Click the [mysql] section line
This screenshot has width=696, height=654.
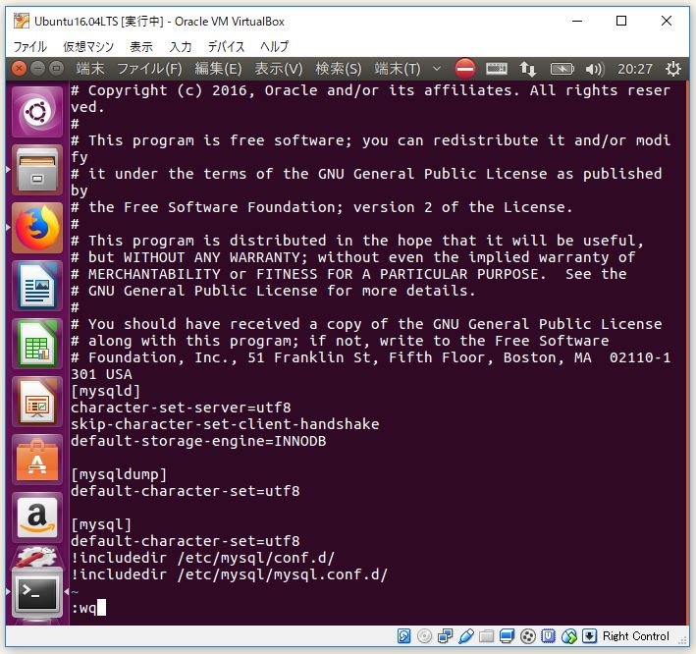[x=101, y=524]
